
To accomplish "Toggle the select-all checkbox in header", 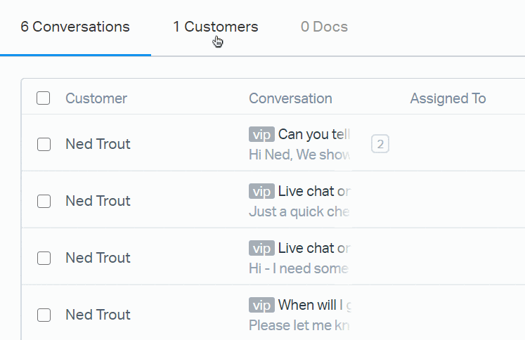I will [x=44, y=98].
